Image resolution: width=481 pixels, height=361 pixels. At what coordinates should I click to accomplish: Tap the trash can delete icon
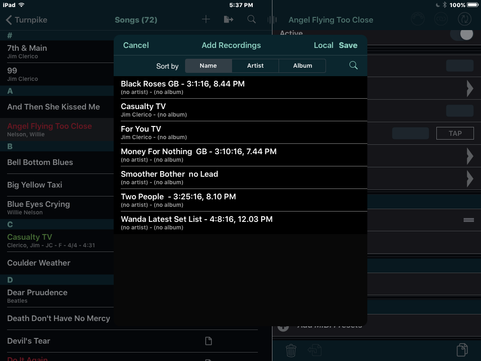pyautogui.click(x=291, y=350)
